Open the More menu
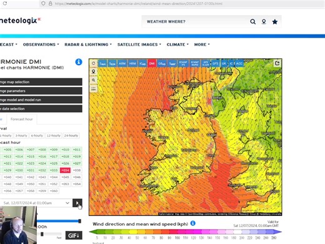 coord(202,44)
